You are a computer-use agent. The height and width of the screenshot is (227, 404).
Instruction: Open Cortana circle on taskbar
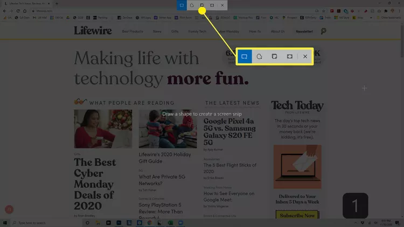tap(87, 223)
